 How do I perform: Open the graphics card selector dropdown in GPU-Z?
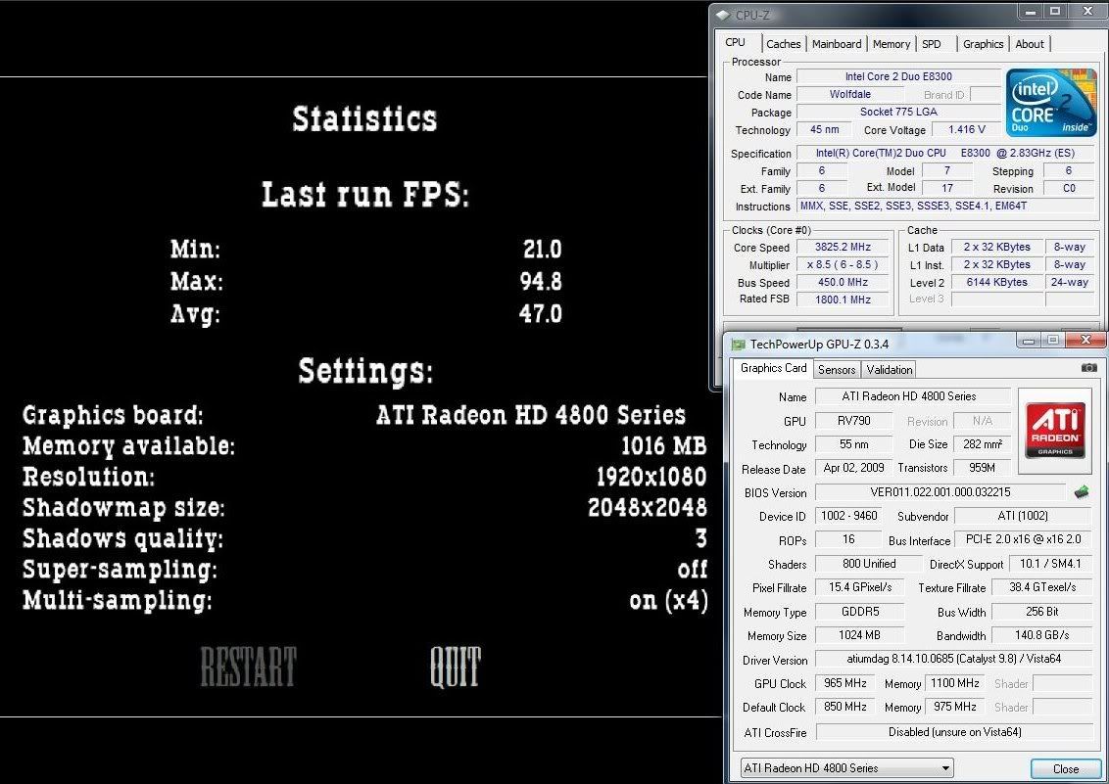846,767
